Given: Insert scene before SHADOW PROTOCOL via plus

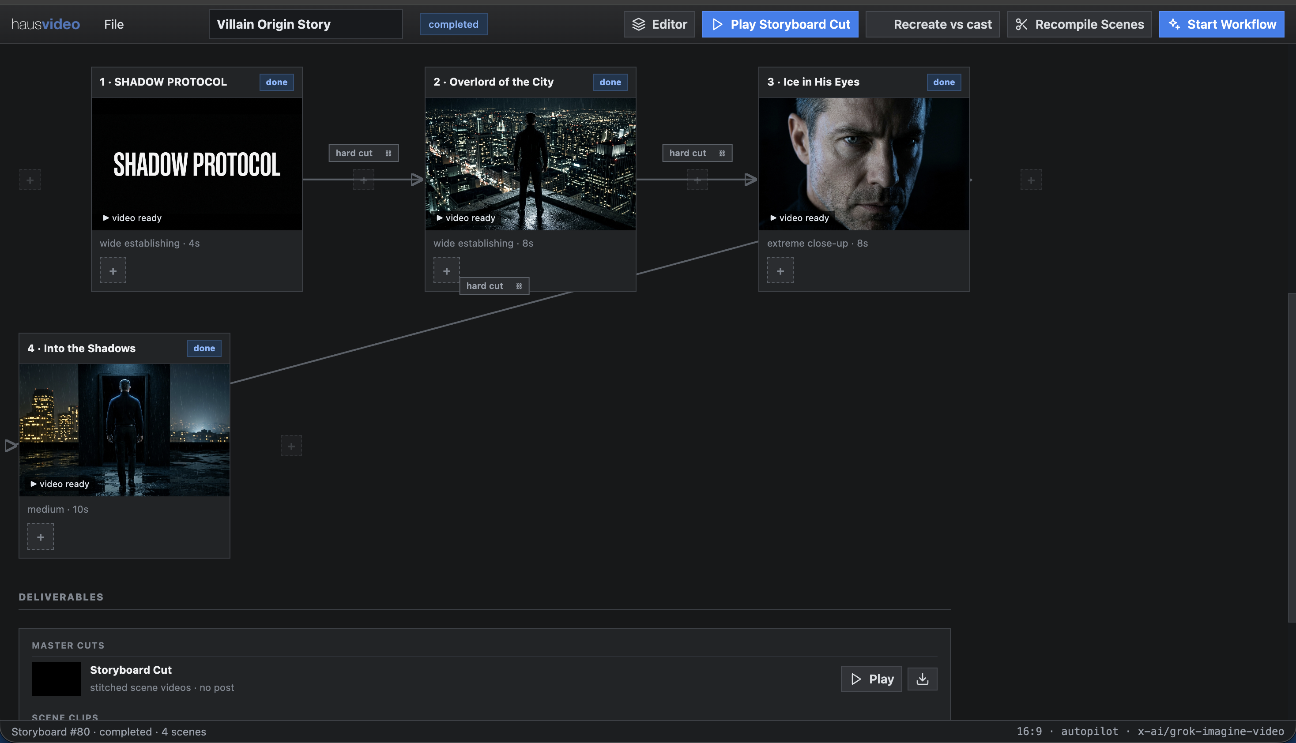Looking at the screenshot, I should 30,180.
